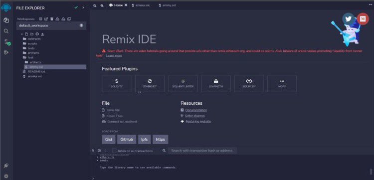Load from Gist button
This screenshot has width=374, height=180.
pos(109,140)
